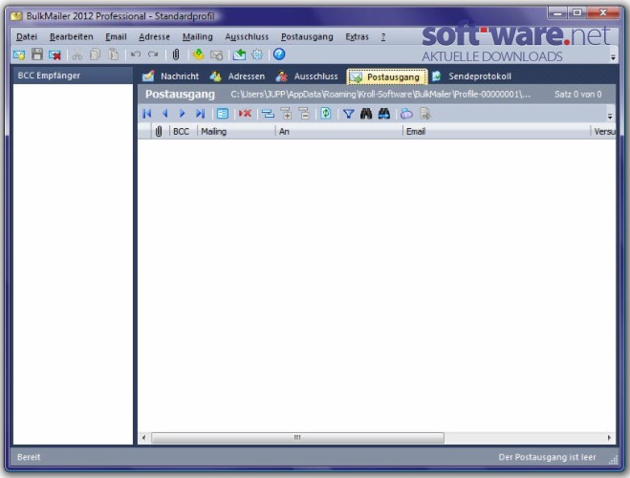Click the find next binoculars icon
630x478 pixels.
pos(383,114)
